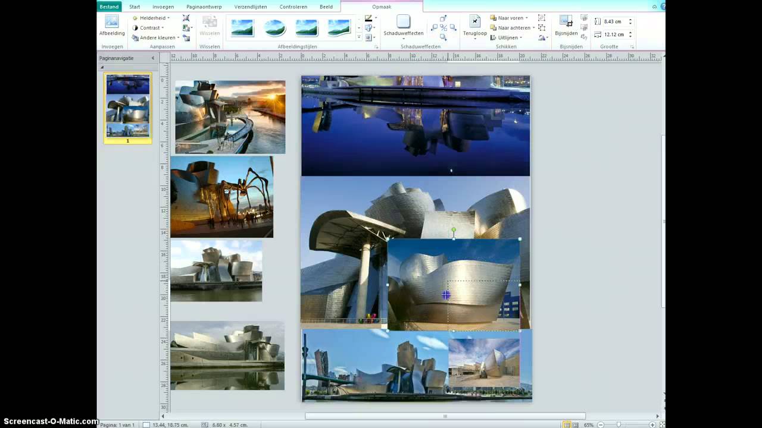762x428 pixels.
Task: Click the clear crop icon beside Bijsnijden
Action: point(584,37)
